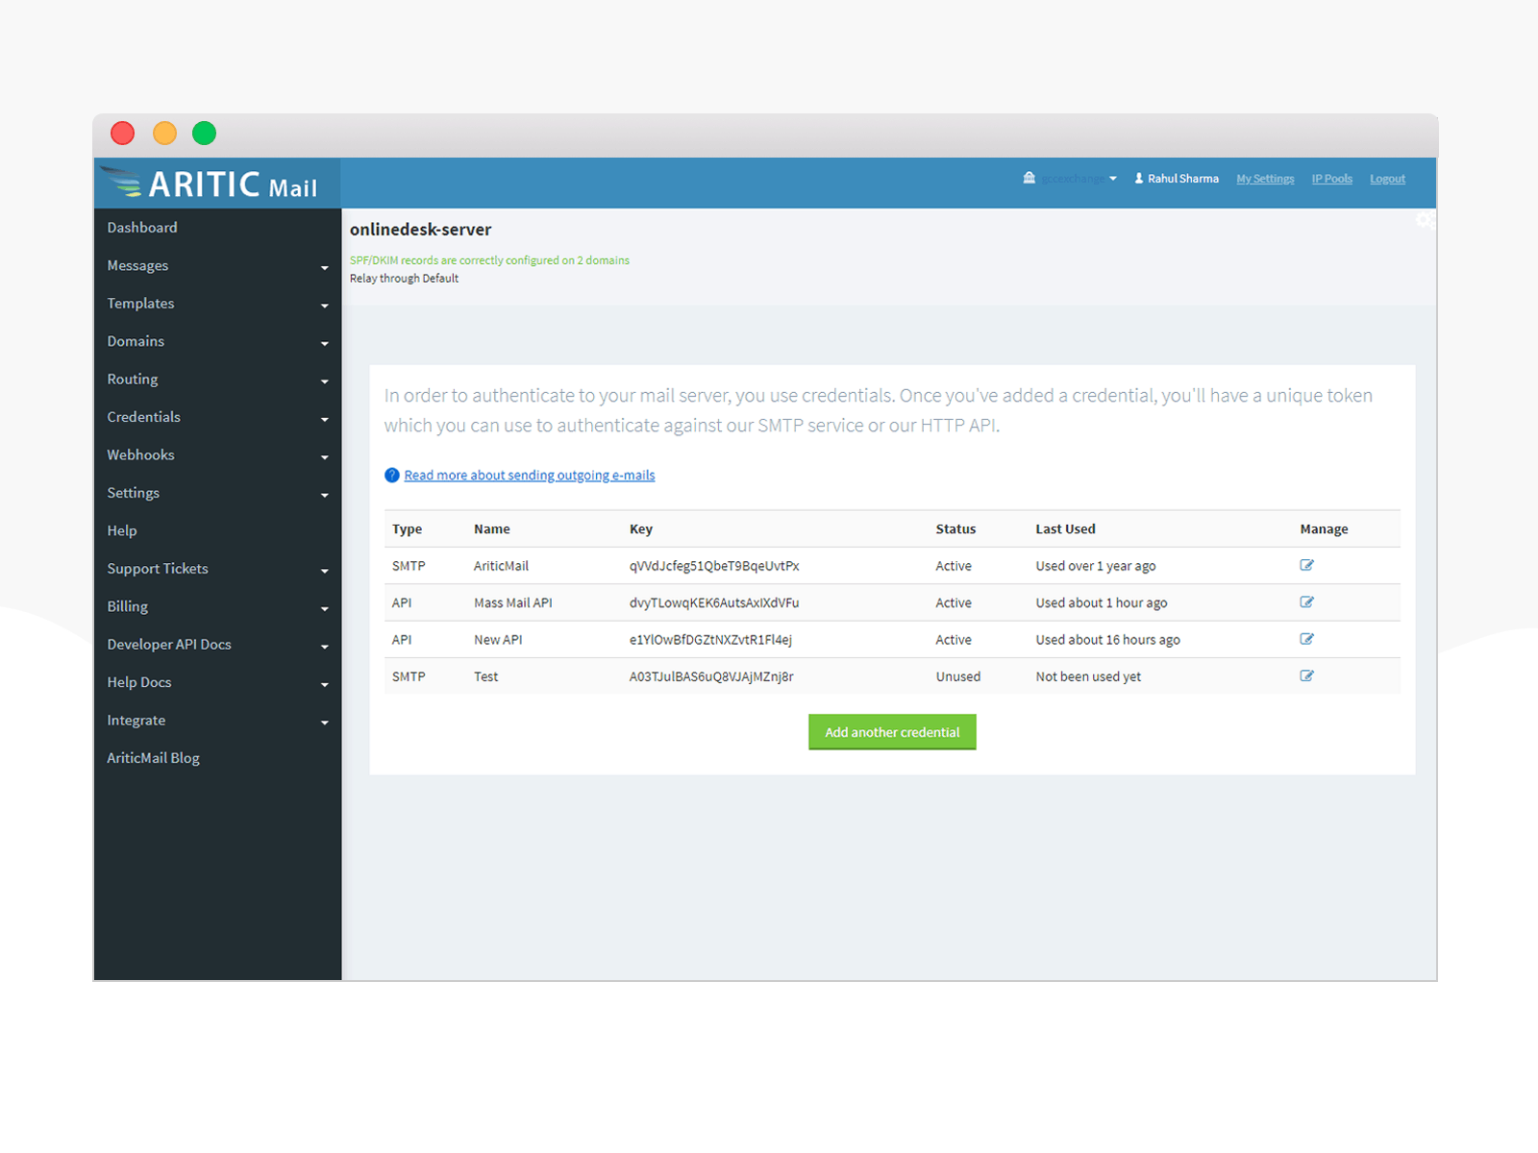Click the Mass Mail API name cell
The image size is (1538, 1153).
click(x=512, y=602)
